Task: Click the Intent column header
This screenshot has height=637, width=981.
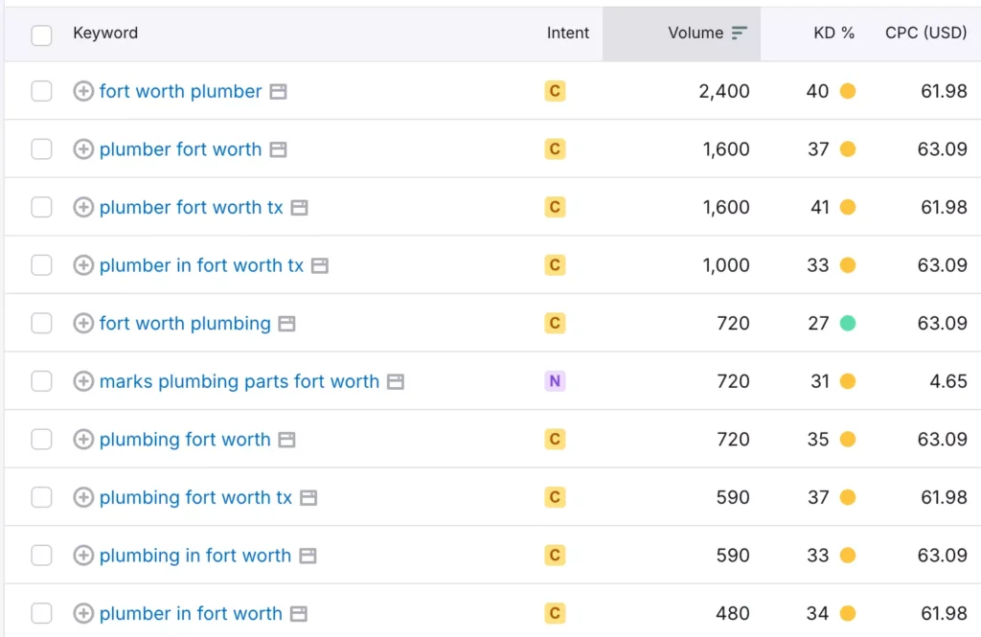Action: coord(568,34)
